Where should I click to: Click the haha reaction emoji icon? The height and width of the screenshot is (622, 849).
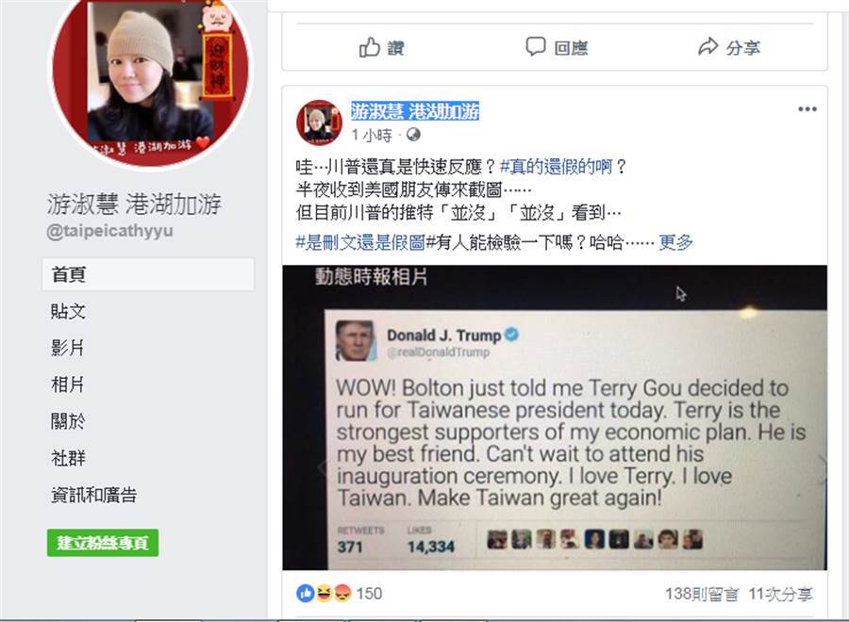[x=324, y=594]
